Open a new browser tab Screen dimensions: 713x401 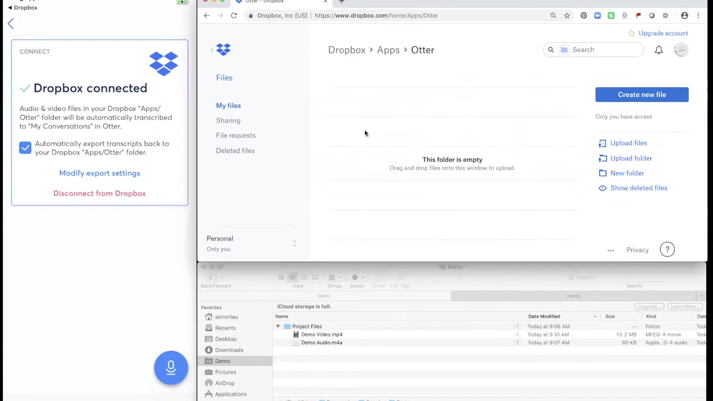coord(342,2)
